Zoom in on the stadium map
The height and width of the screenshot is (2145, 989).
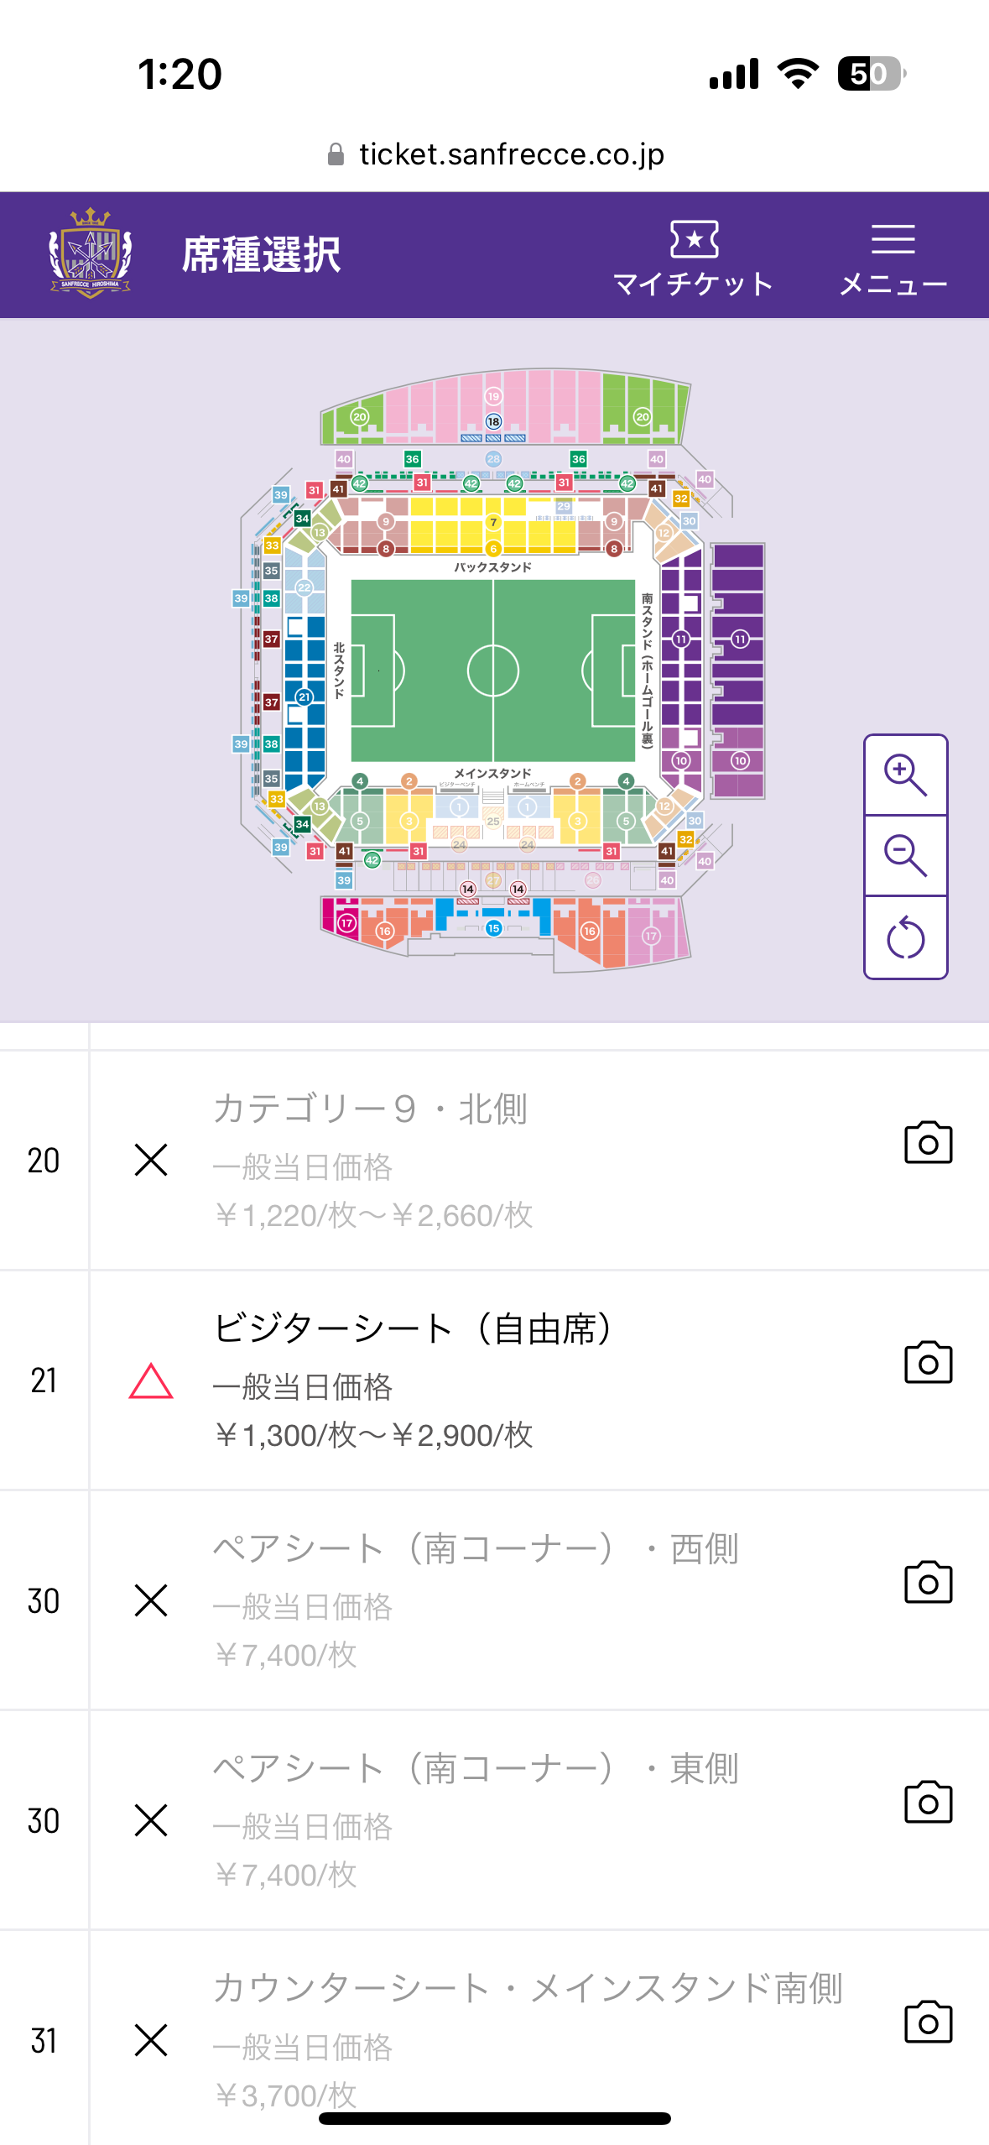click(x=905, y=775)
